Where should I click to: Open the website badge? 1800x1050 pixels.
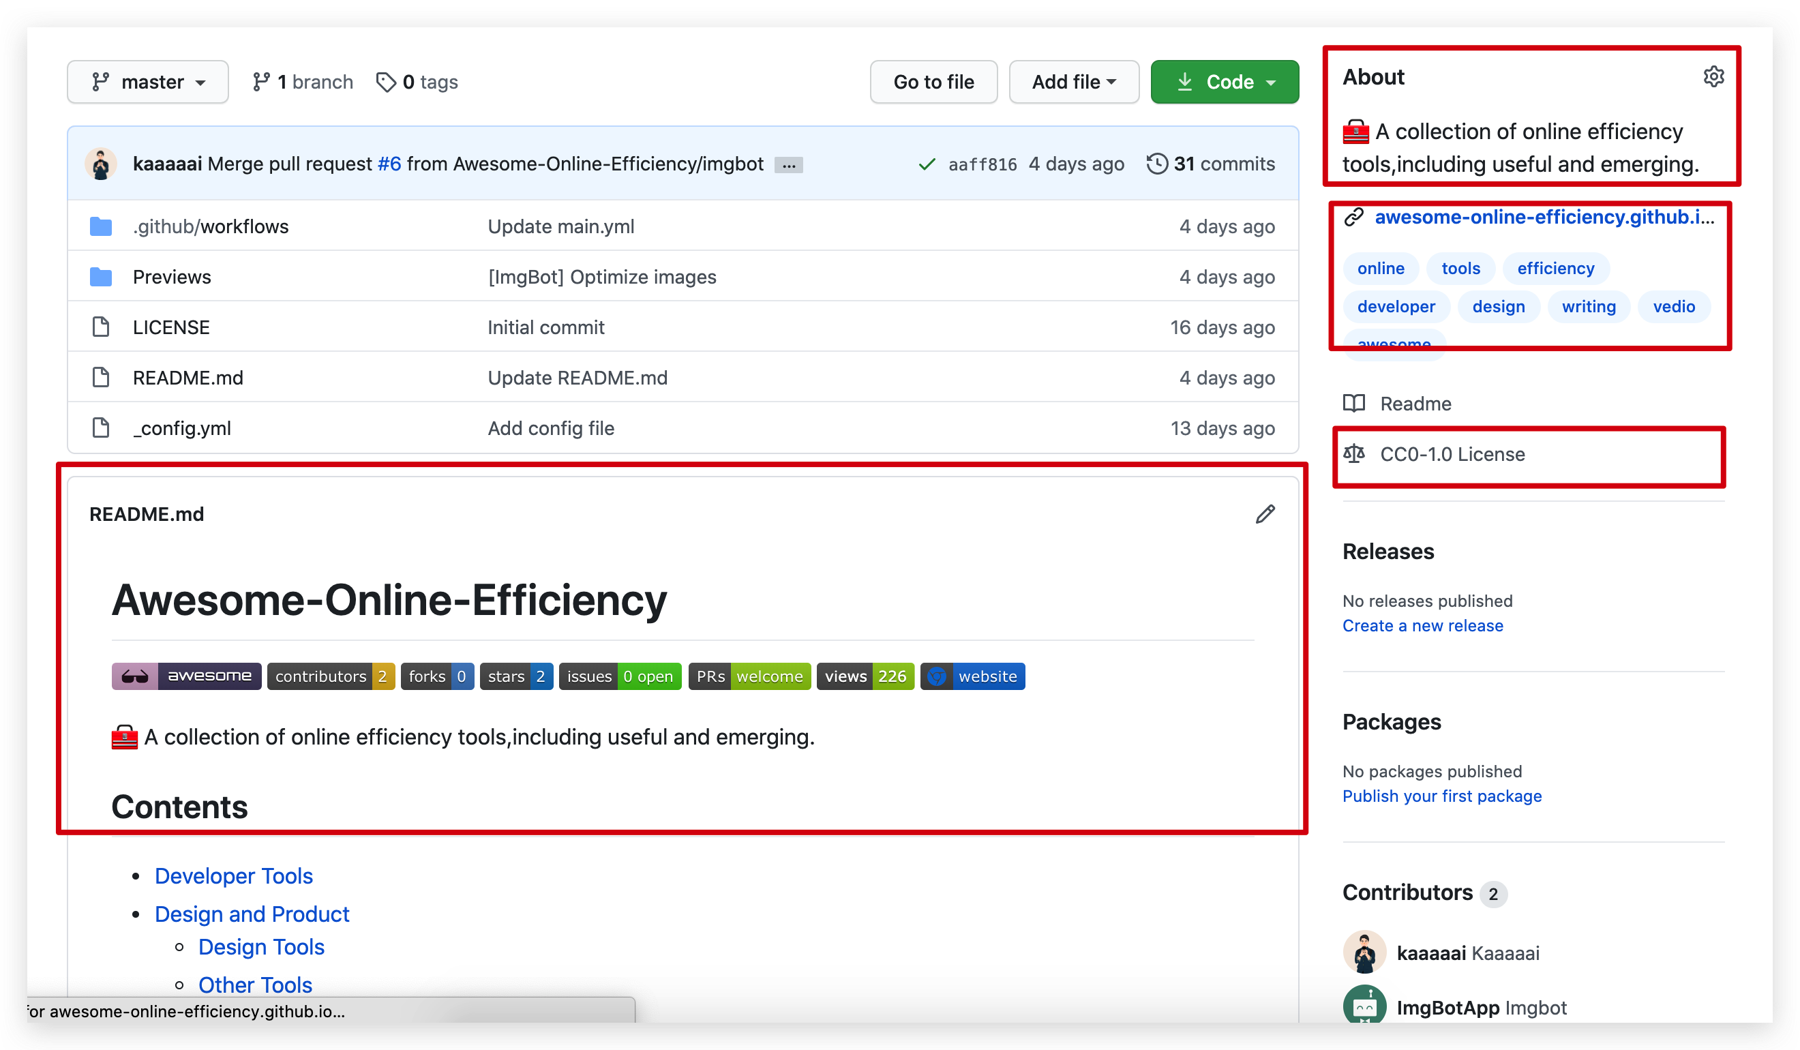click(972, 676)
